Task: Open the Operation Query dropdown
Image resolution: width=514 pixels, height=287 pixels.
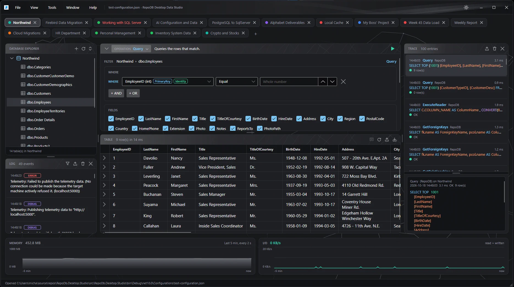Action: pos(131,49)
